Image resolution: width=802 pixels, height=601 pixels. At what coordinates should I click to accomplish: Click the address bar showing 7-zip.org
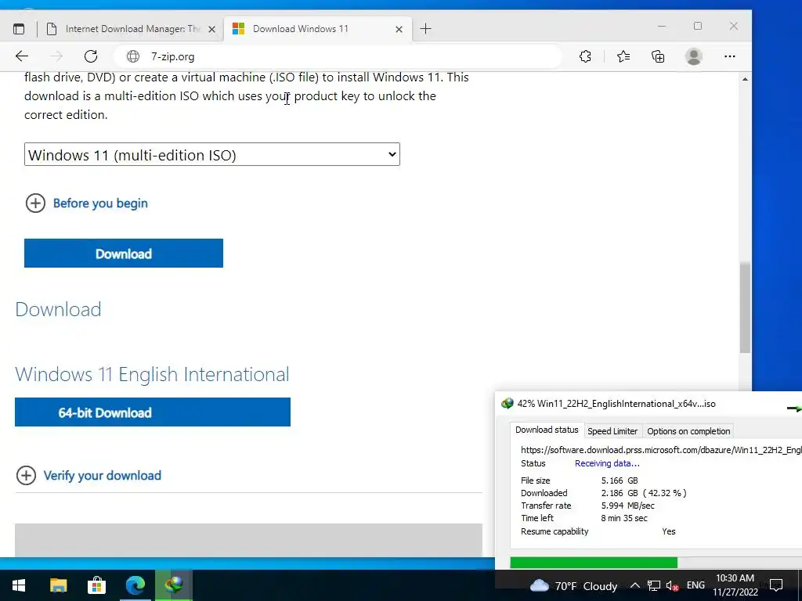[x=338, y=56]
